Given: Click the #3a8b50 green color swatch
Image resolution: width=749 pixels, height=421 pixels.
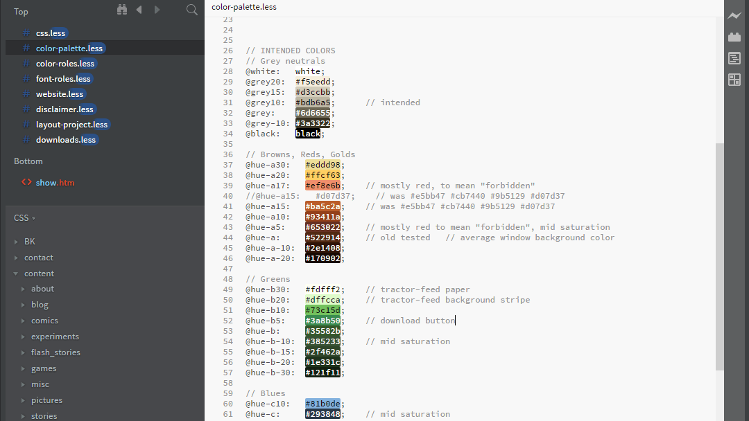Looking at the screenshot, I should point(322,321).
